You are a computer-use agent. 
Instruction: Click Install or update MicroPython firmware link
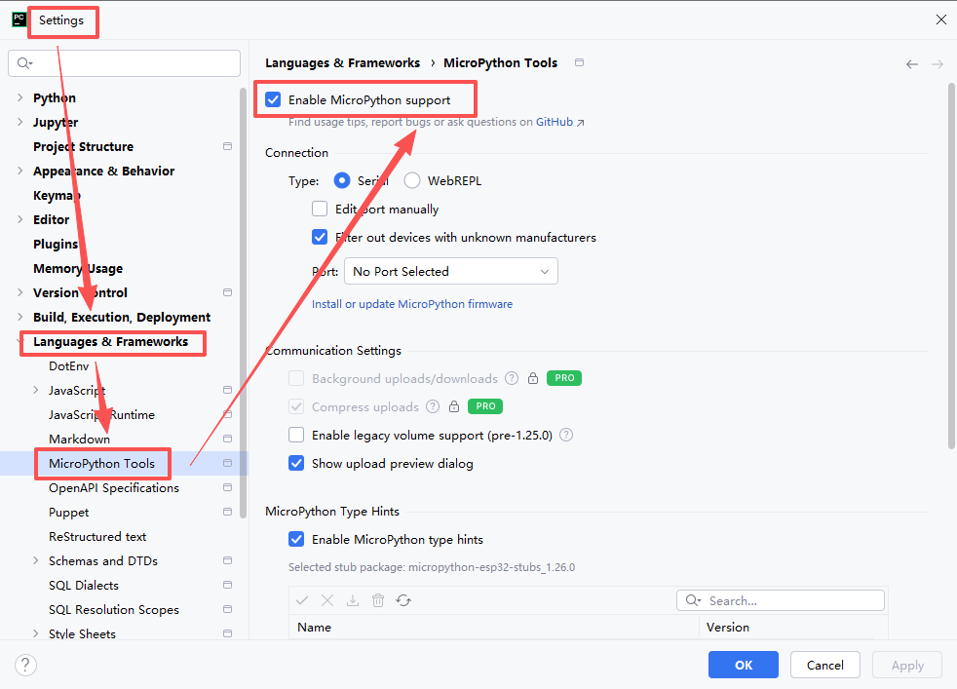click(x=412, y=304)
